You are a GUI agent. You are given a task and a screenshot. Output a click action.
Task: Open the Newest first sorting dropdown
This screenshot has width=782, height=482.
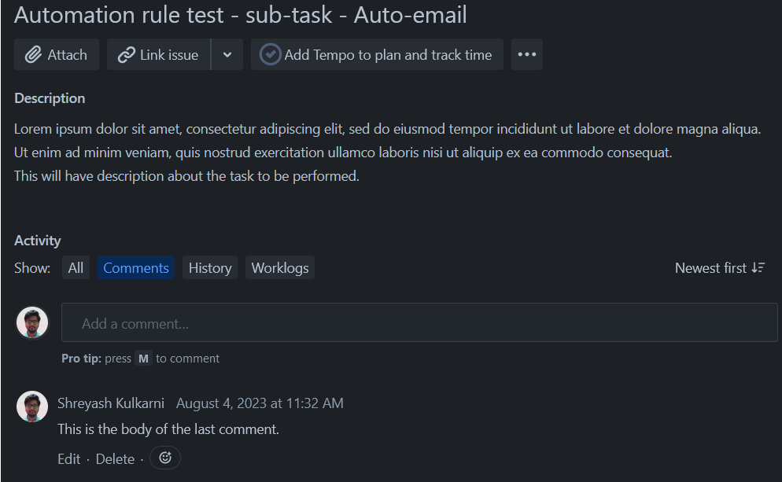coord(719,267)
